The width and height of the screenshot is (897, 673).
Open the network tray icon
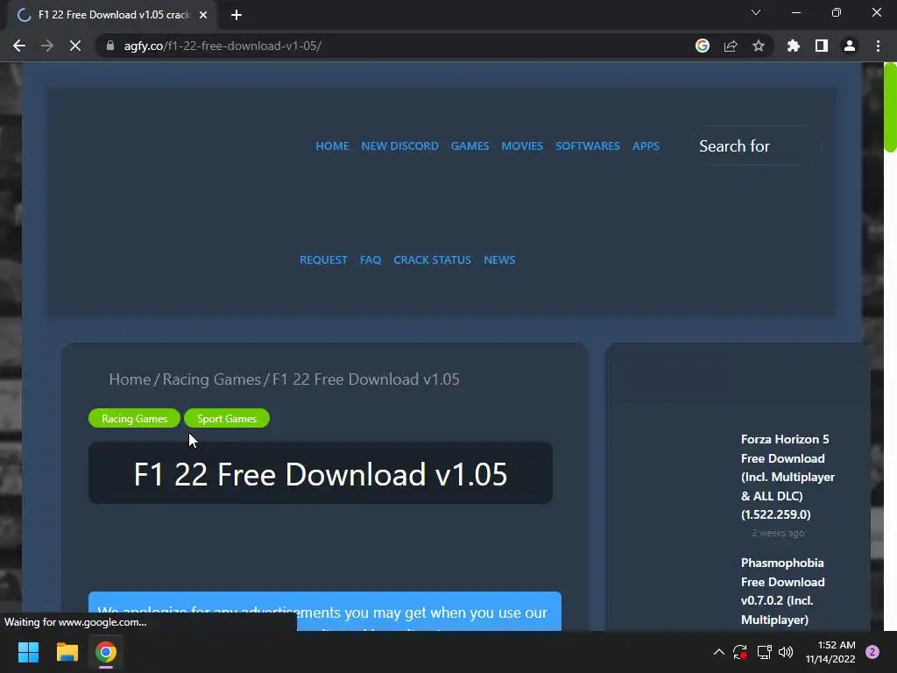[764, 652]
